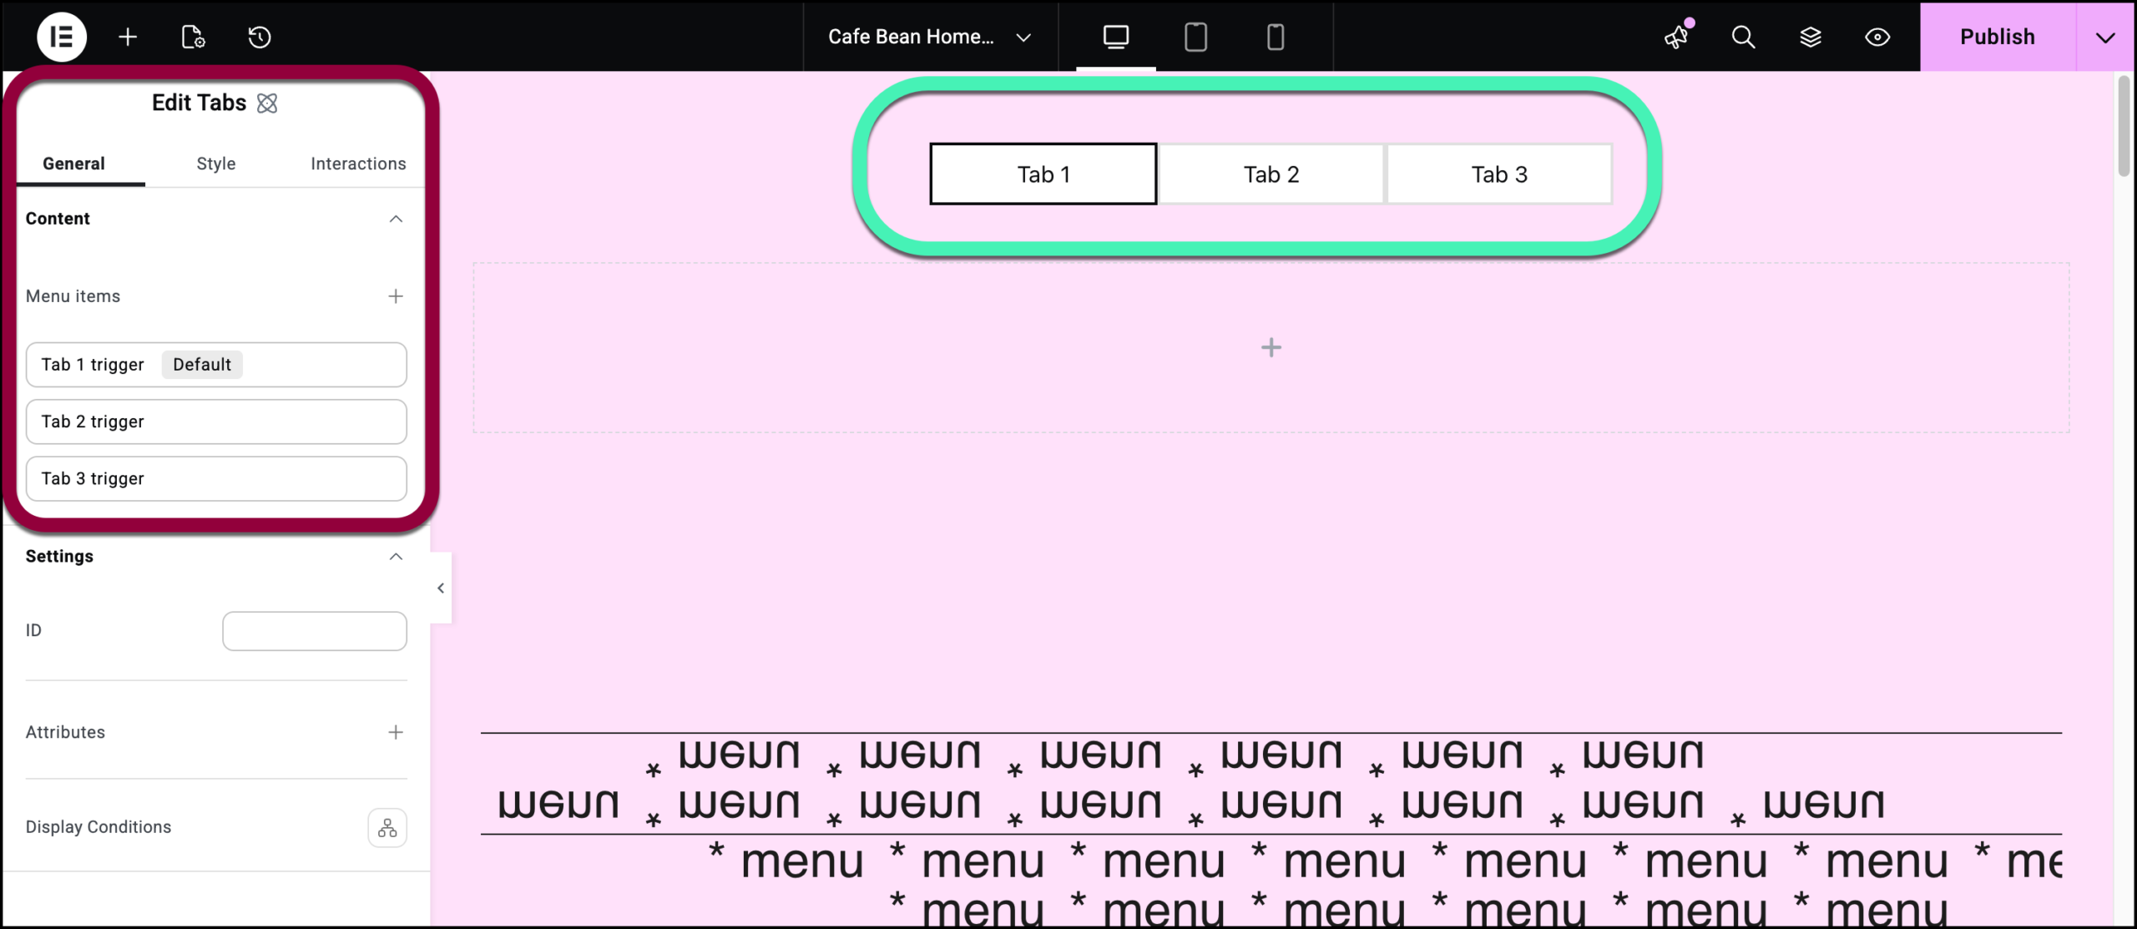Open the revision history icon

260,37
